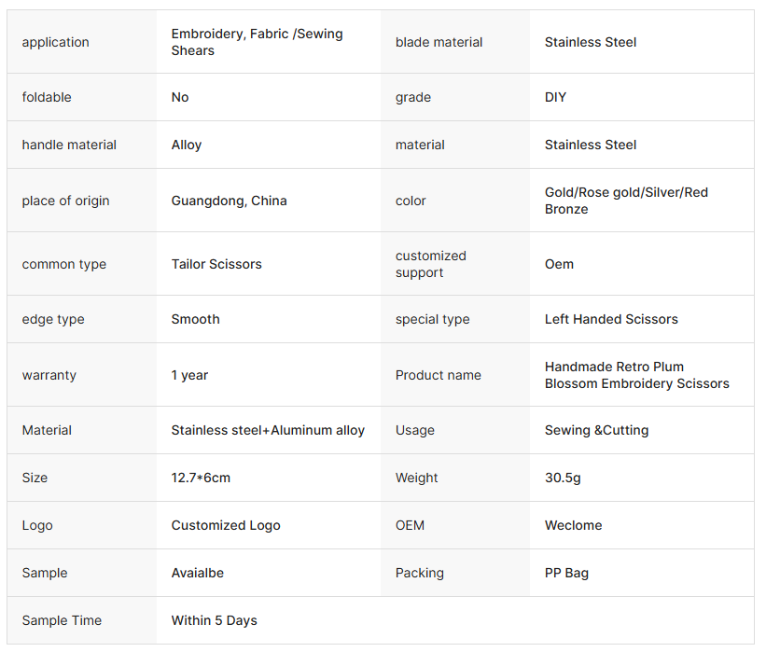Click the 'customized support' label

point(430,264)
